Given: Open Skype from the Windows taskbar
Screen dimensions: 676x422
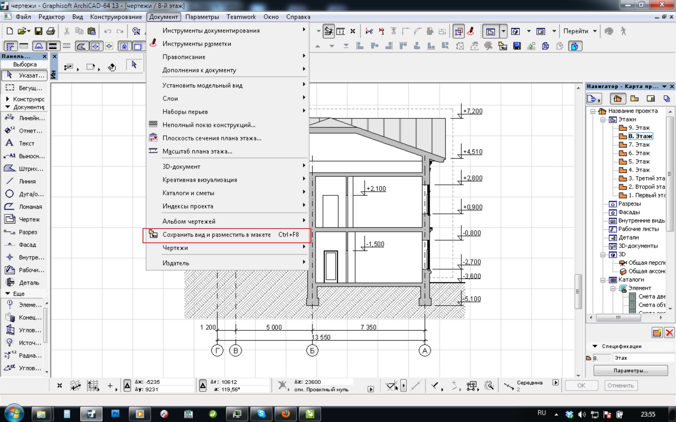Looking at the screenshot, I should tap(261, 414).
